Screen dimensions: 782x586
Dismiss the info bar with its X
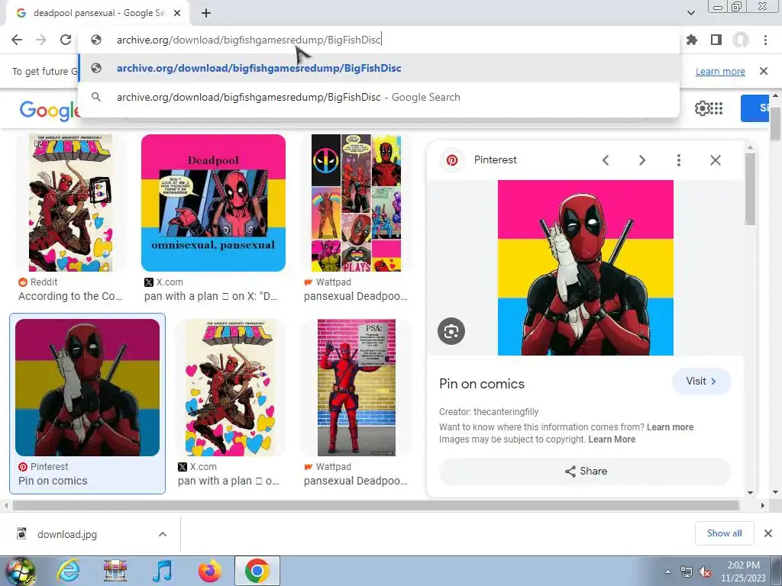pos(763,71)
